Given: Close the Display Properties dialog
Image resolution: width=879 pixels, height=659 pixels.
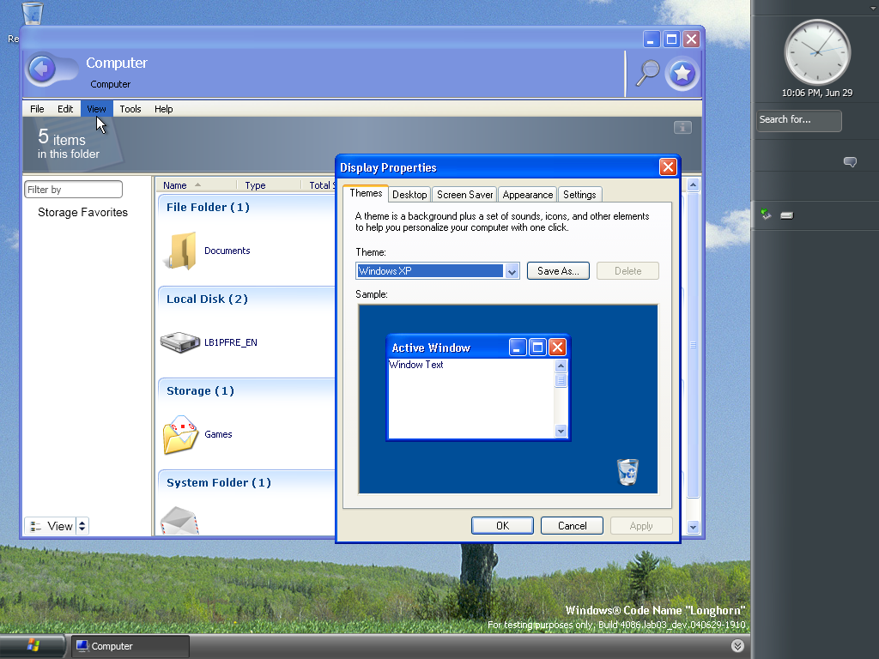Looking at the screenshot, I should (x=668, y=167).
